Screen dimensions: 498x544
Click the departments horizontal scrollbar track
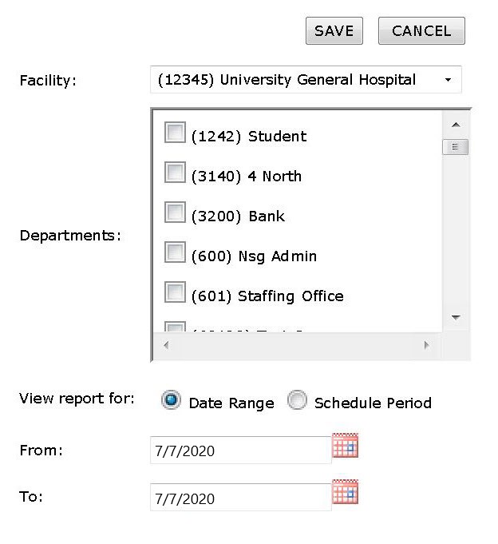click(x=296, y=346)
